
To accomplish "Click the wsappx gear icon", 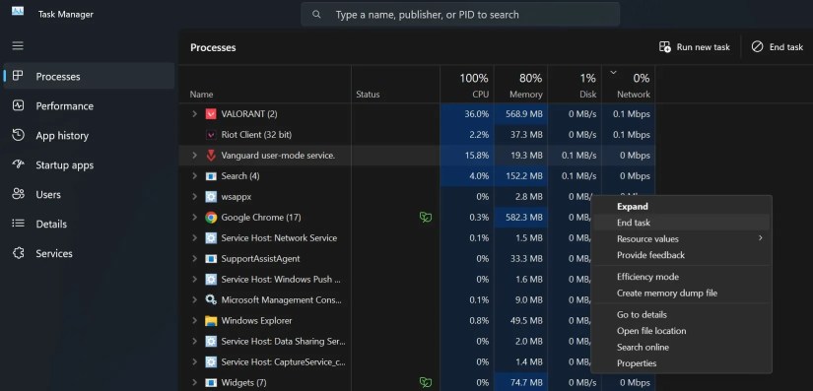I will (x=211, y=197).
